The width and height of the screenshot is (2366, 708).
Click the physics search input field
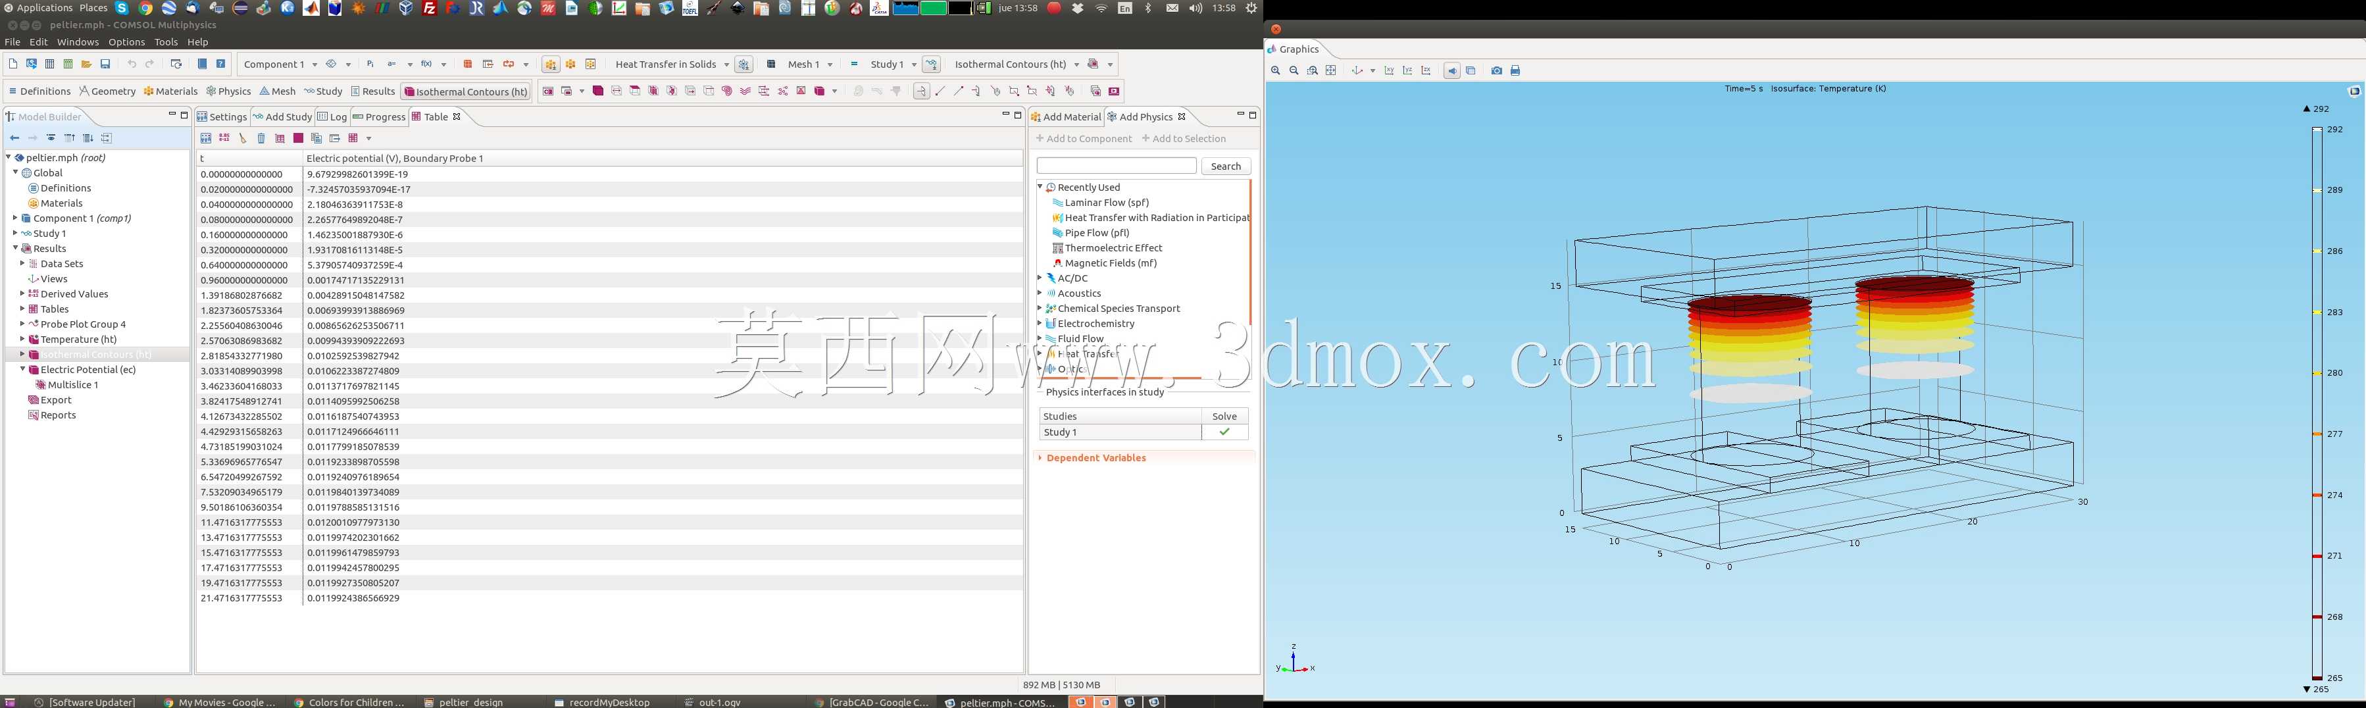1116,165
